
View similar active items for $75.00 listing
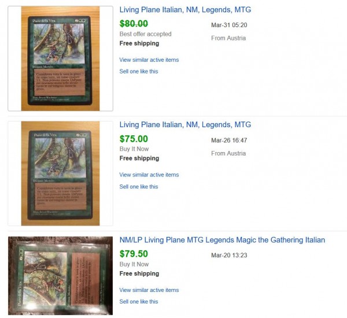tap(149, 175)
